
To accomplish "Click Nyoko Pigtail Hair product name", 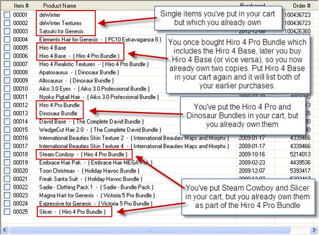I will pyautogui.click(x=60, y=97).
